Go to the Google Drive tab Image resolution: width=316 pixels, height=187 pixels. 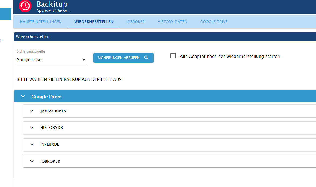pyautogui.click(x=214, y=22)
